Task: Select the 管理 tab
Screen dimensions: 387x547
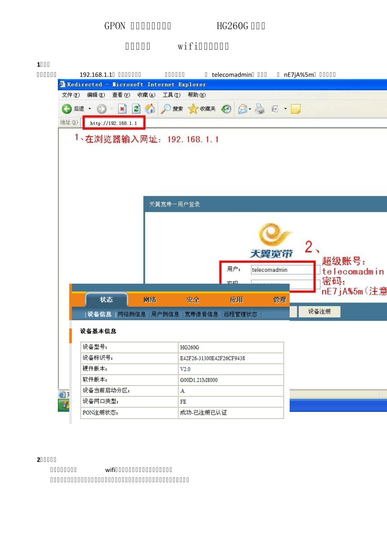Action: click(x=280, y=300)
